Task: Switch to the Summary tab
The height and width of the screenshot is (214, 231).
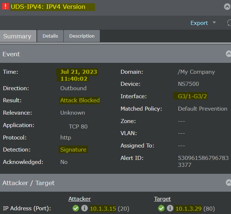Action: 18,36
